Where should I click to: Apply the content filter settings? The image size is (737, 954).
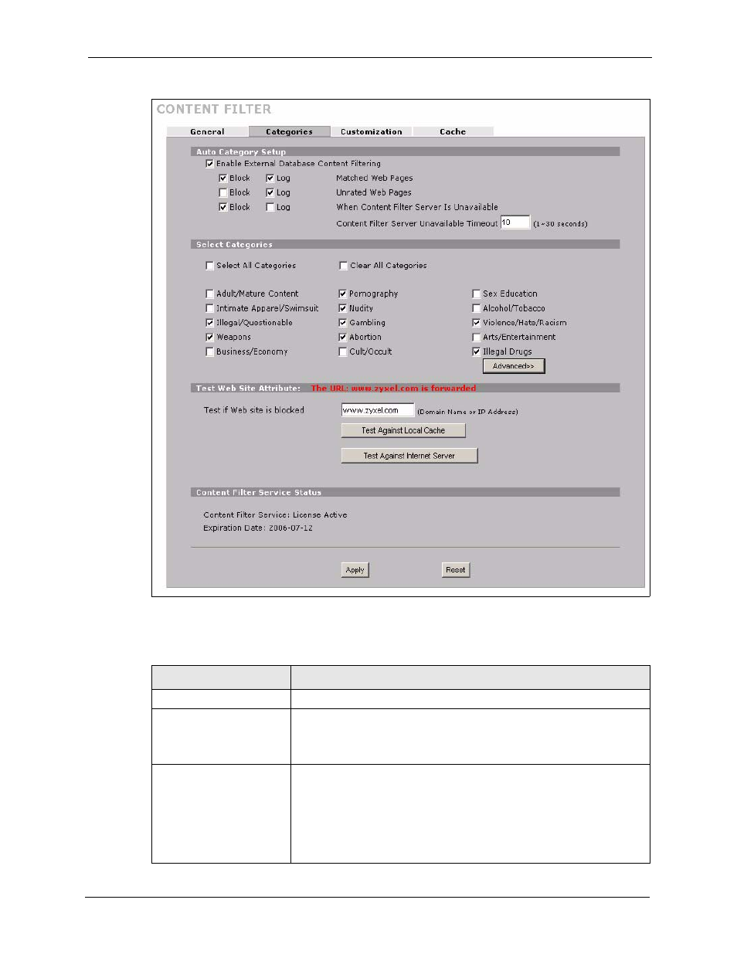click(355, 570)
